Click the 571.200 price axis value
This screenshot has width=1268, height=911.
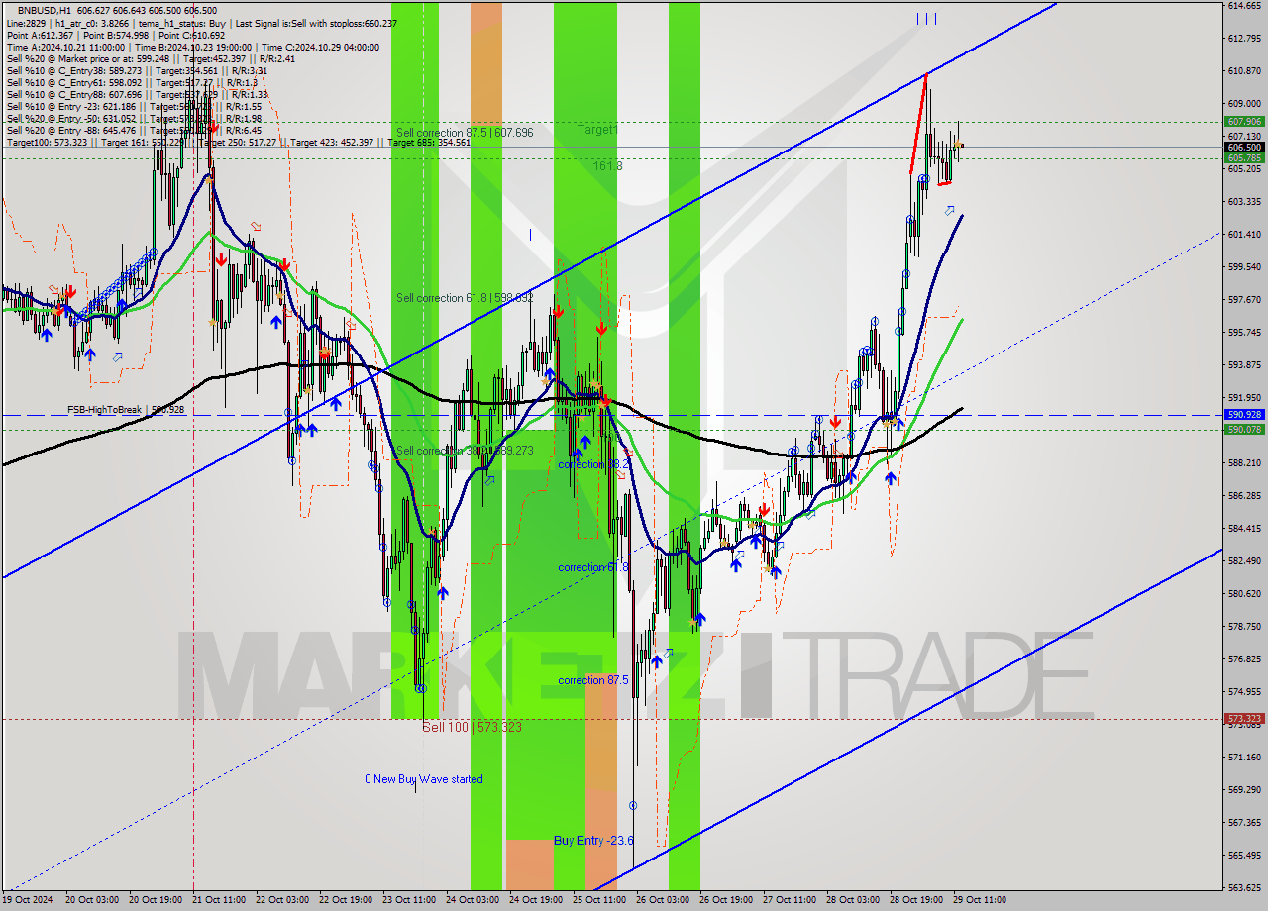pyautogui.click(x=1244, y=758)
